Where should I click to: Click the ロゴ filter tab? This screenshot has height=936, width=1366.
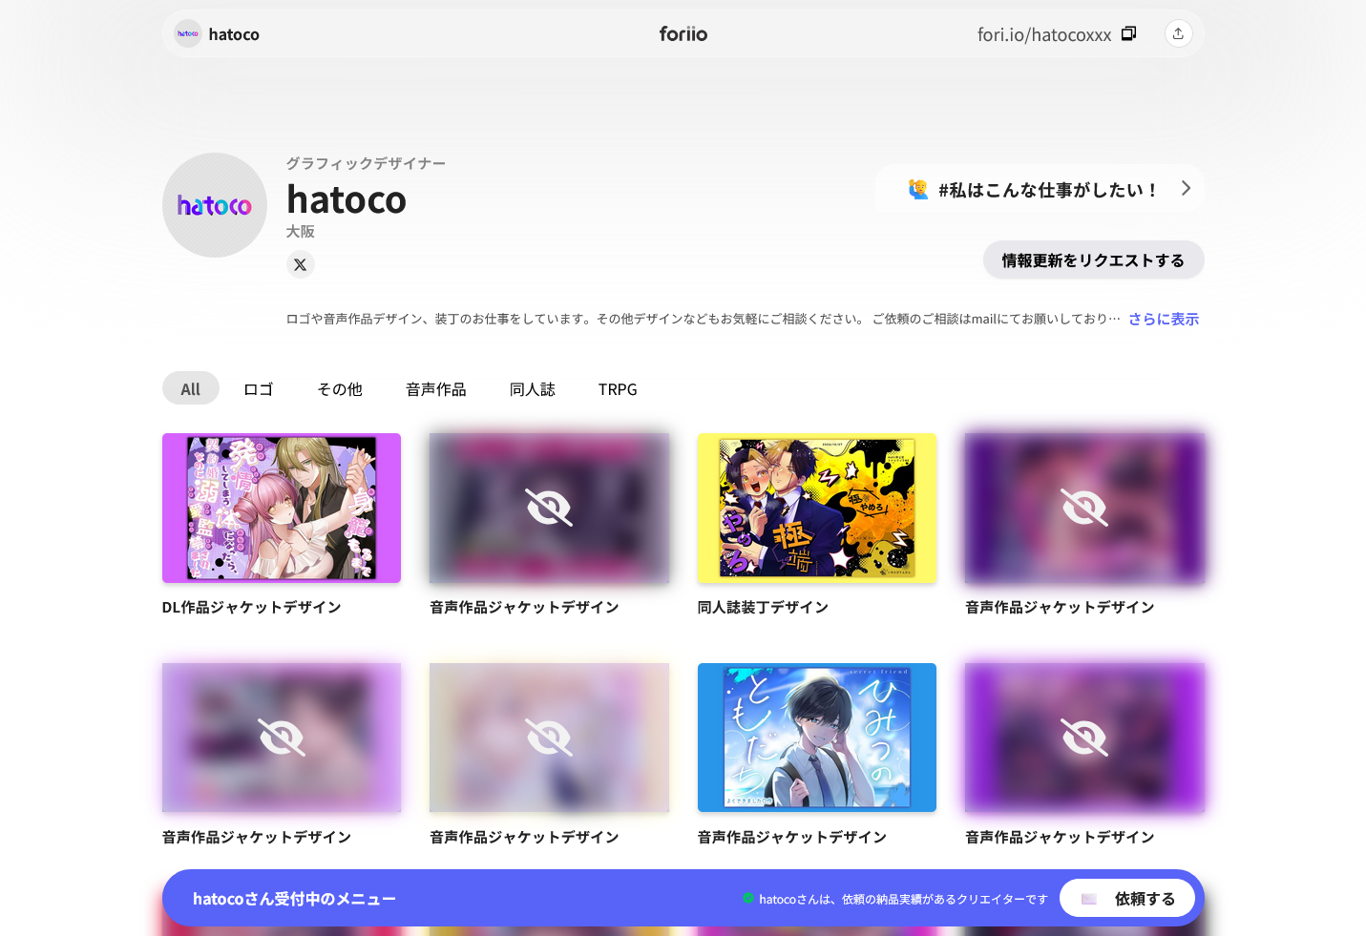click(257, 388)
